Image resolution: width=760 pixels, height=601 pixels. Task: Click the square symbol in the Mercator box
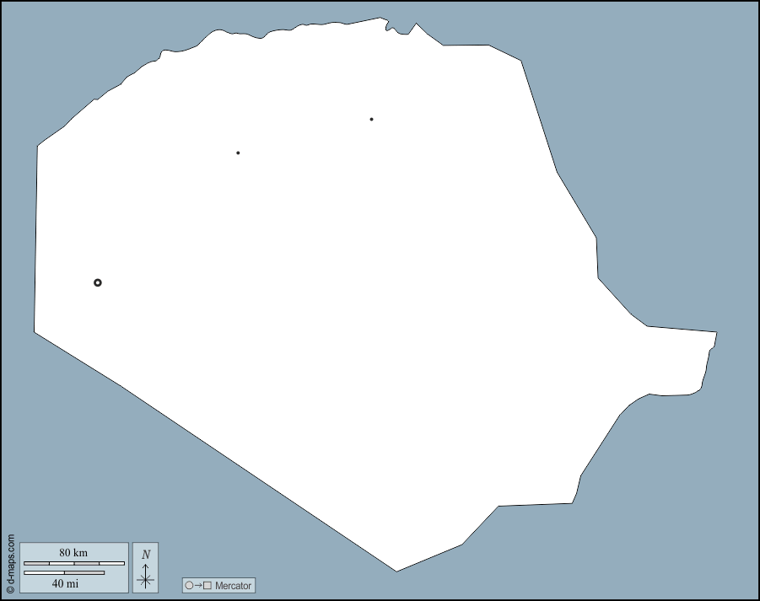click(208, 585)
